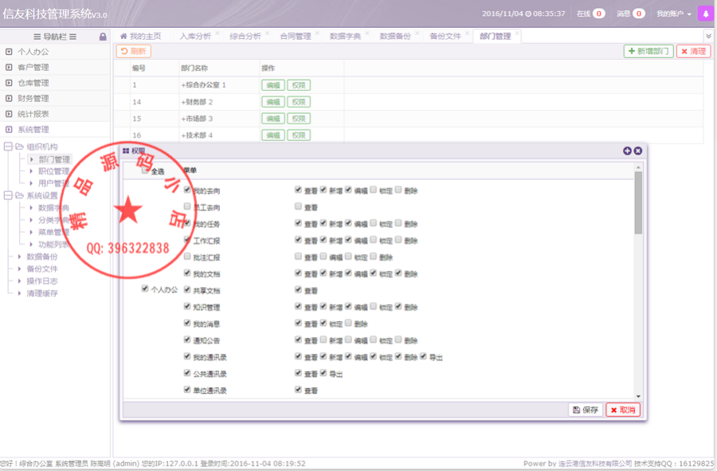
Task: Switch to the 我的主页 tab
Action: tap(141, 36)
